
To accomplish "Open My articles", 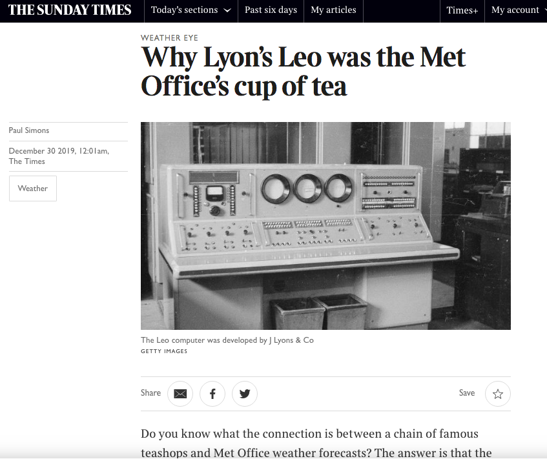I will 333,10.
